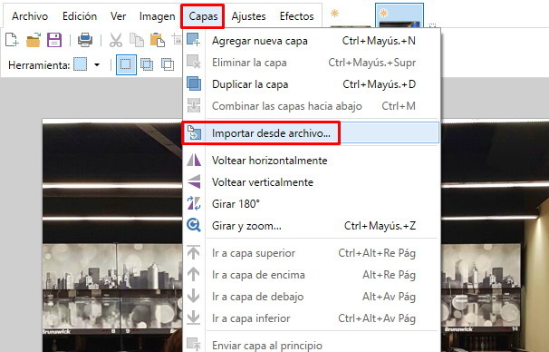Click the Cut scissors icon
Viewport: 549px width, 352px height.
click(116, 40)
